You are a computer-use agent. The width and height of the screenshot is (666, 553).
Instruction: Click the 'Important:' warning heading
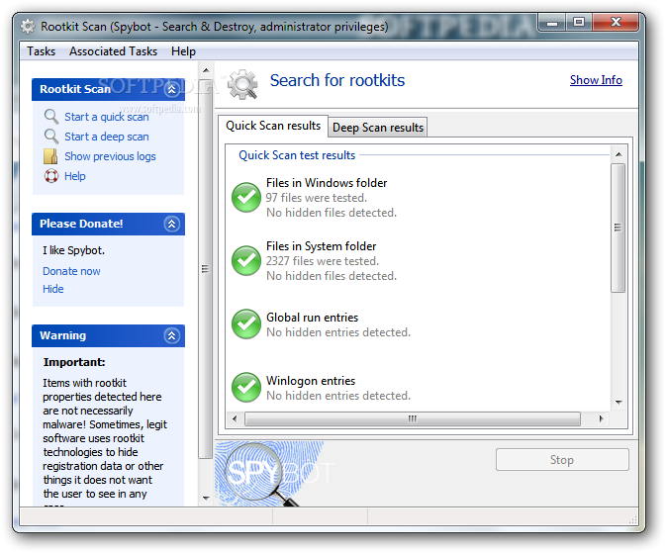[74, 362]
